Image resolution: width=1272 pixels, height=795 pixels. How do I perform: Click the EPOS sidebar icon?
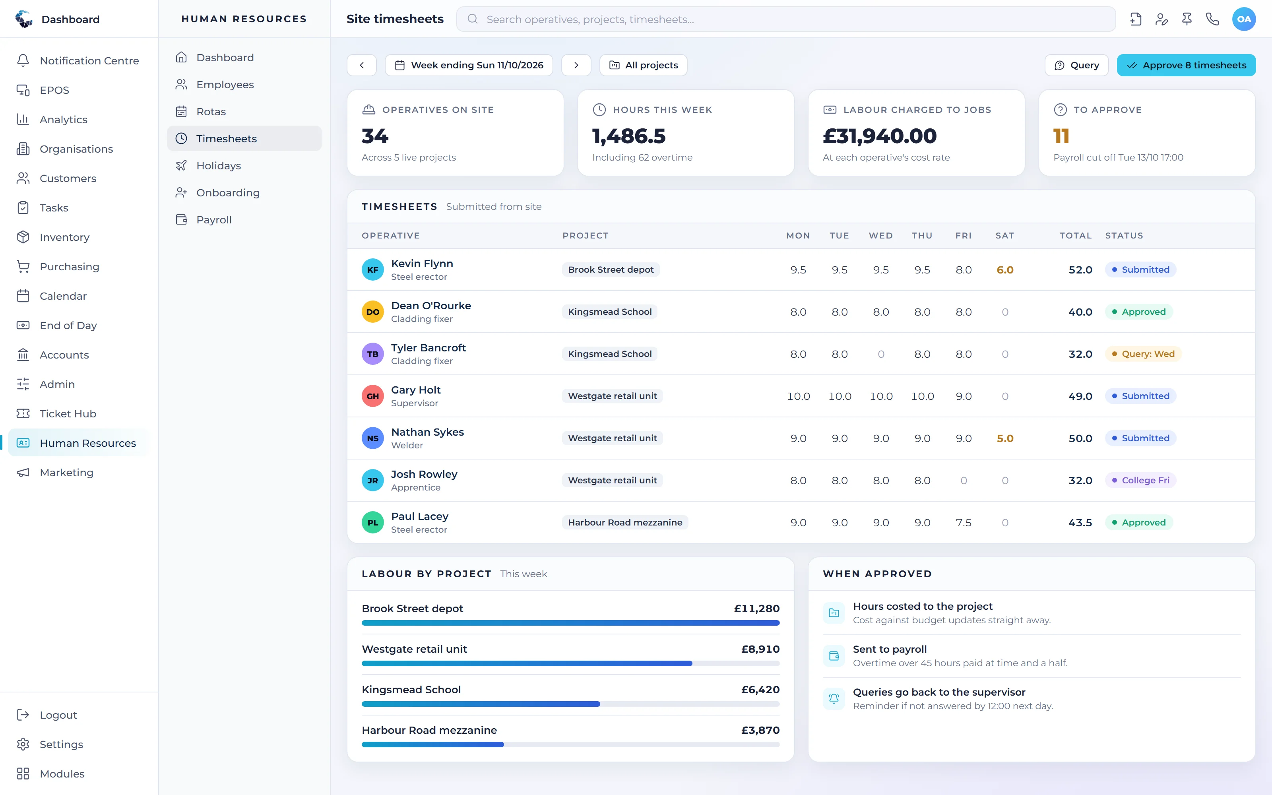point(23,90)
